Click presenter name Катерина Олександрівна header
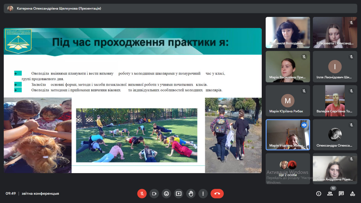 pyautogui.click(x=59, y=8)
